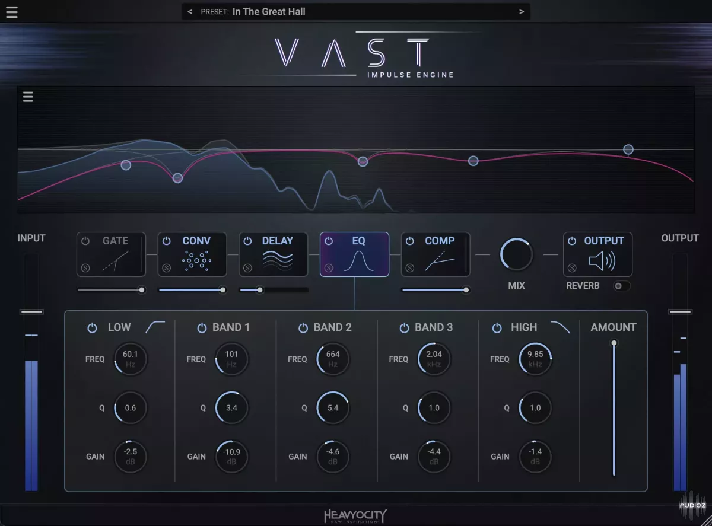712x526 pixels.
Task: Toggle DELAY module power
Action: (248, 241)
